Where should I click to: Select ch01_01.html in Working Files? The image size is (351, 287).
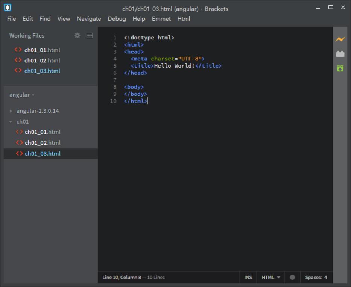click(x=42, y=50)
